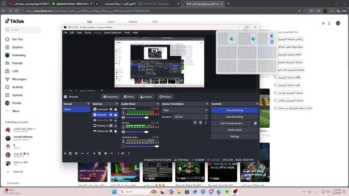Toggle Display Capture source visibility eye

point(111,125)
